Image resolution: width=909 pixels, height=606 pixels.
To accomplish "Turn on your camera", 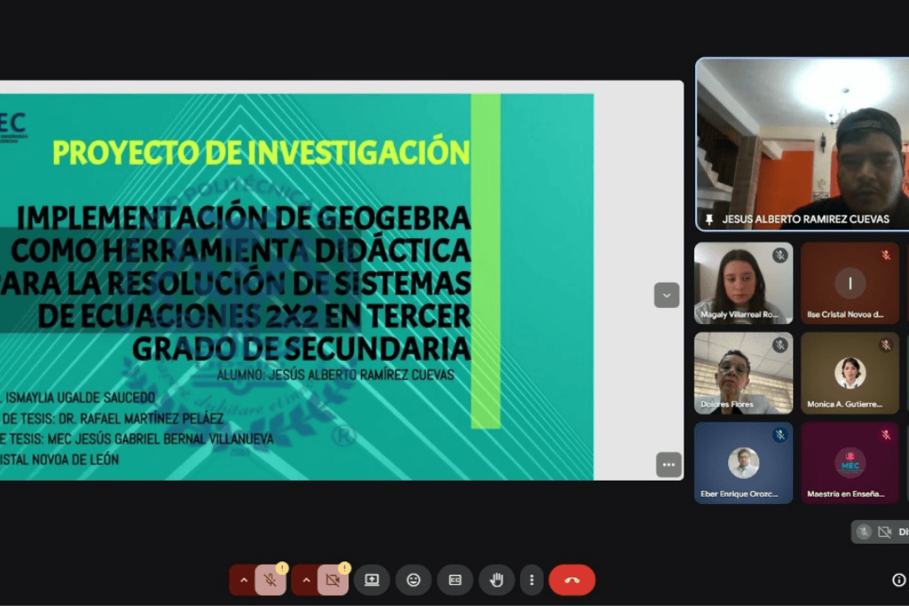I will 332,580.
